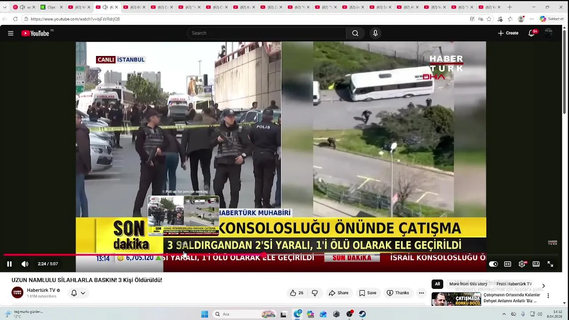Click the Thanks button
The height and width of the screenshot is (320, 569).
[398, 293]
